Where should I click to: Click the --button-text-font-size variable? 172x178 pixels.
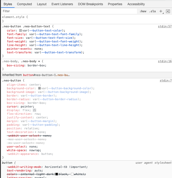(x=52, y=38)
